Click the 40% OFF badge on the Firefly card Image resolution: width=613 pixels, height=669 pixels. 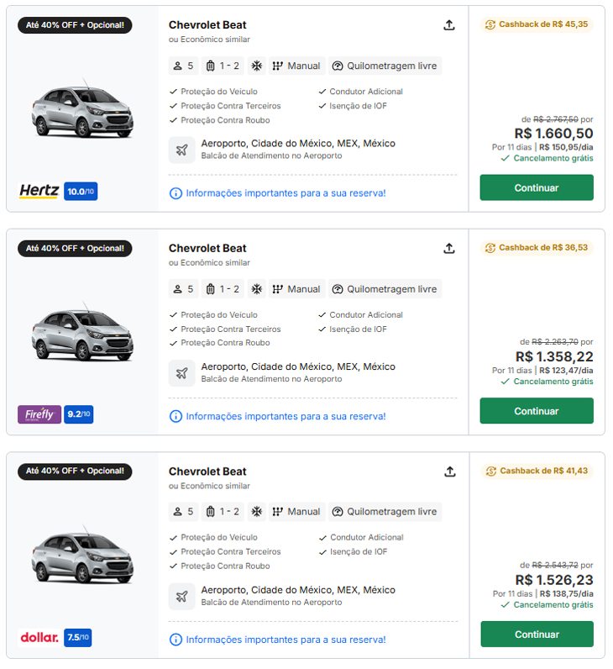click(x=75, y=248)
